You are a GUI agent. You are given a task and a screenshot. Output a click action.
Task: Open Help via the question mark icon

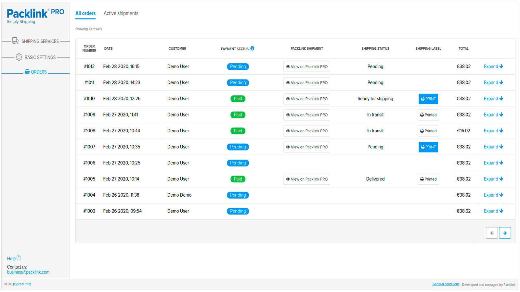[19, 257]
